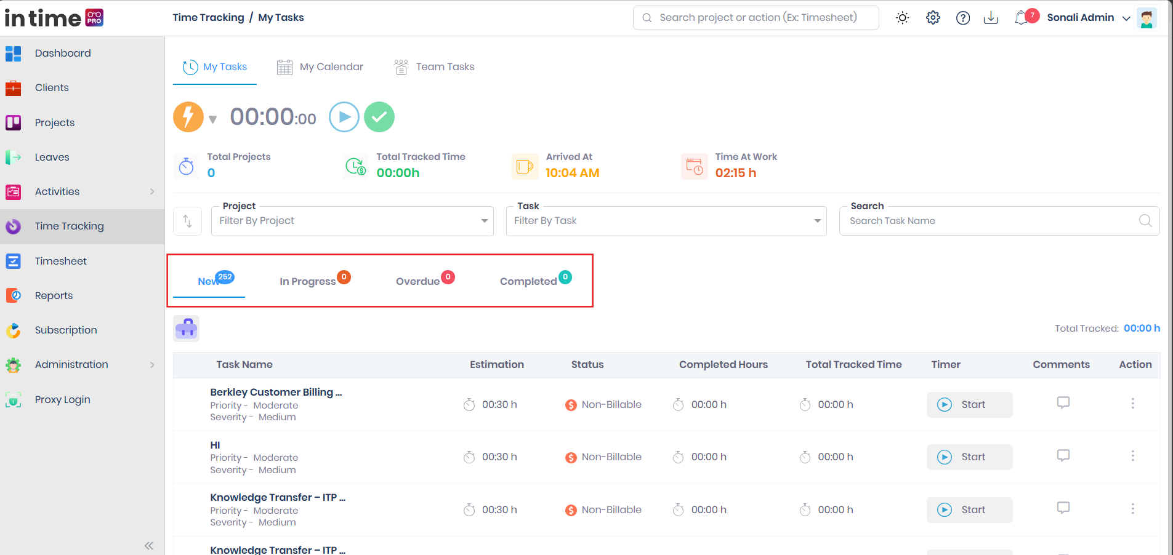The width and height of the screenshot is (1173, 555).
Task: Open Clients from the sidebar
Action: coord(52,88)
